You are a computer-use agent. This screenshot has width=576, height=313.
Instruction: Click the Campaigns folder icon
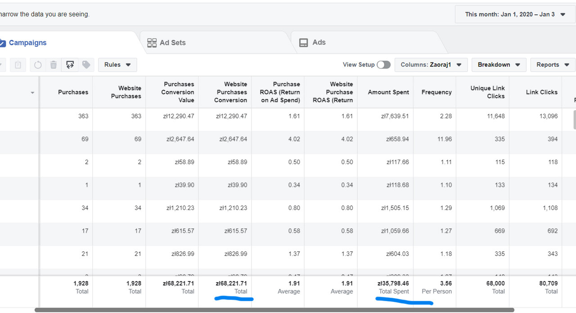(x=2, y=43)
